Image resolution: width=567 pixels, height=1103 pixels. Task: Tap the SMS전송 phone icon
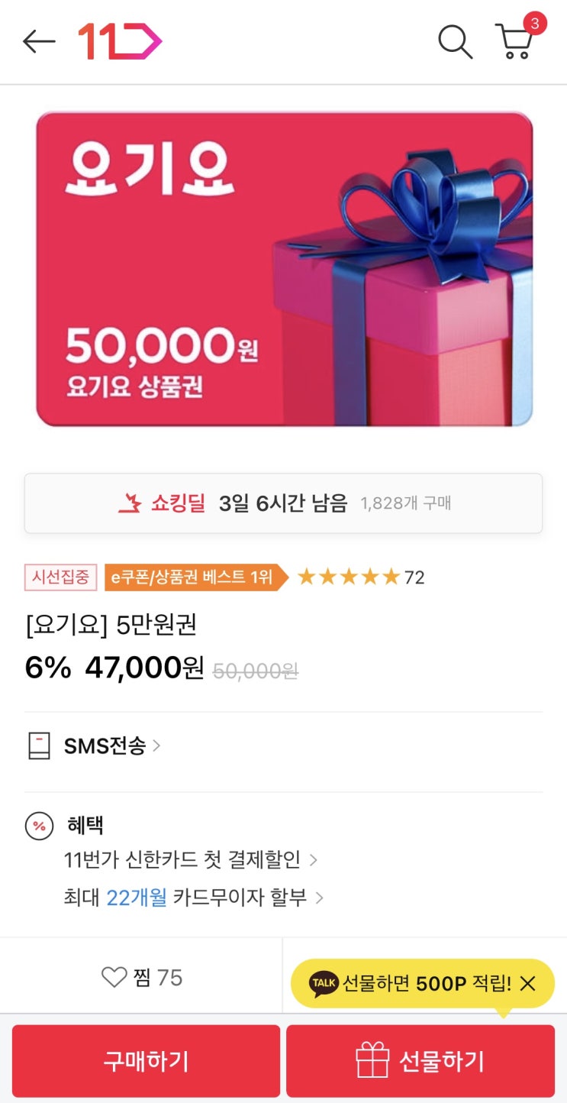39,746
